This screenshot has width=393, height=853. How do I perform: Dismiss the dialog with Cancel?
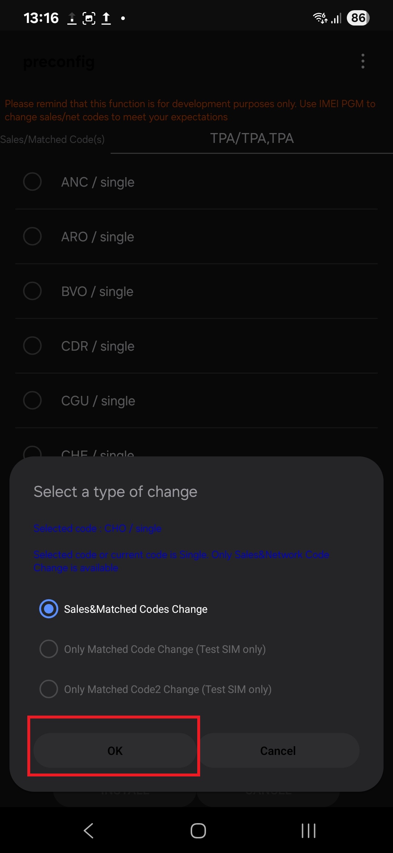pos(278,751)
